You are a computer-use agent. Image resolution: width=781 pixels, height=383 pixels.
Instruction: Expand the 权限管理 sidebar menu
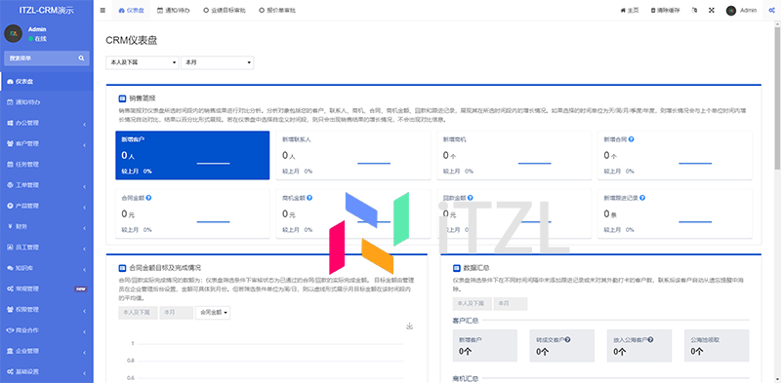point(47,309)
